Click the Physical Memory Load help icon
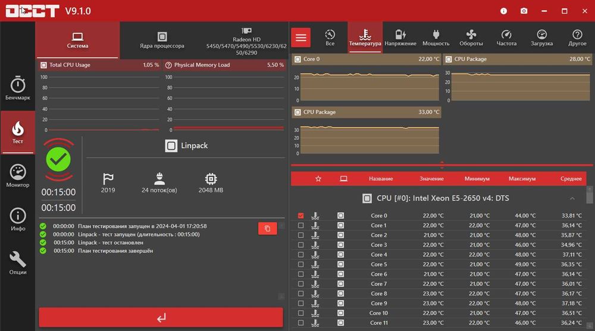Viewport: 595px width, 331px height. pyautogui.click(x=168, y=65)
